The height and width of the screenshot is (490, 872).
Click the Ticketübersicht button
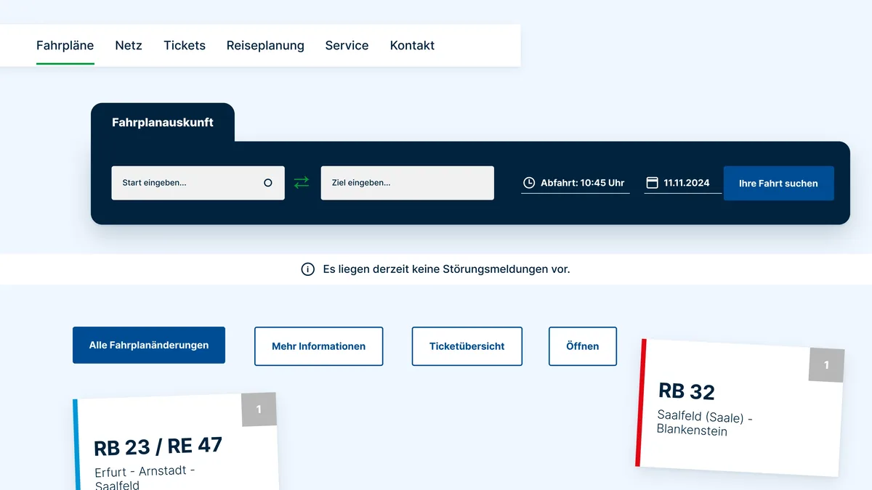[x=467, y=346]
